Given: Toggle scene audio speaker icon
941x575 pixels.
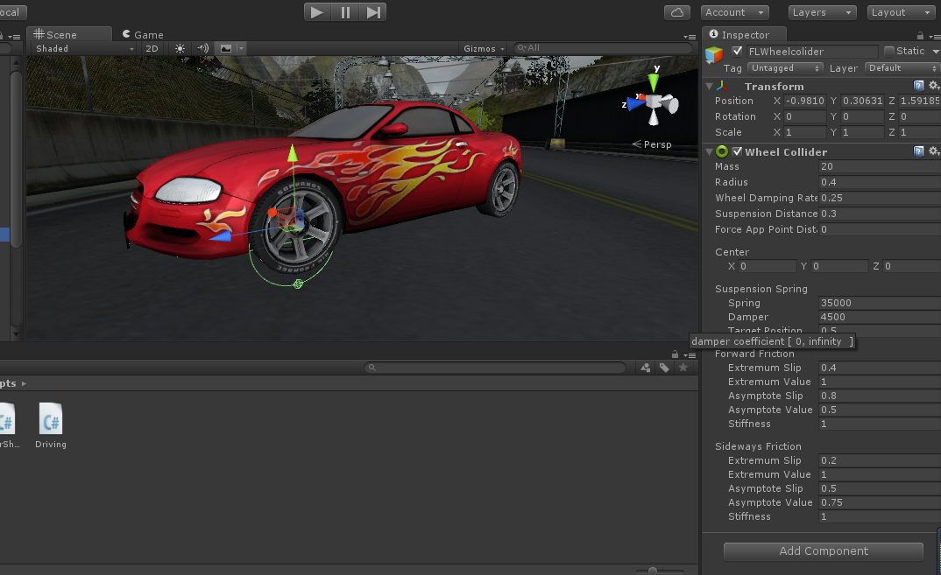Looking at the screenshot, I should click(203, 48).
